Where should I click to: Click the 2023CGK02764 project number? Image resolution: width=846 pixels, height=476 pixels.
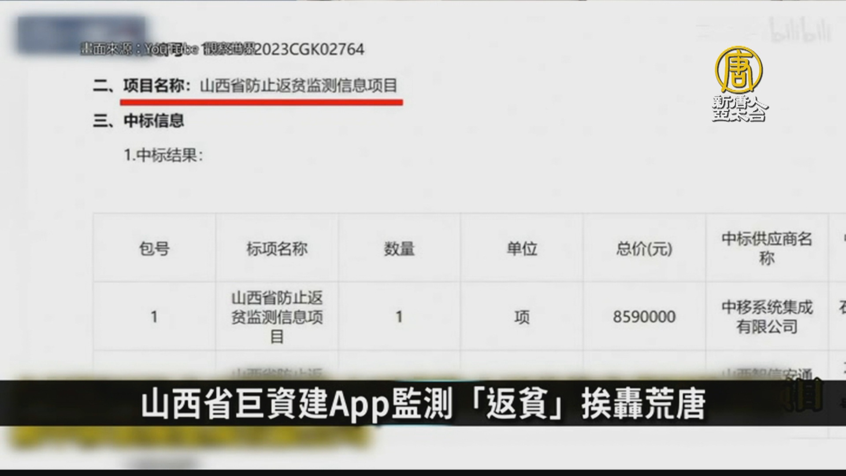click(309, 49)
